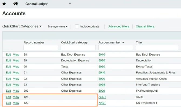181x107 pixels.
Task: Sort by Account number column arrow
Action: [123, 42]
